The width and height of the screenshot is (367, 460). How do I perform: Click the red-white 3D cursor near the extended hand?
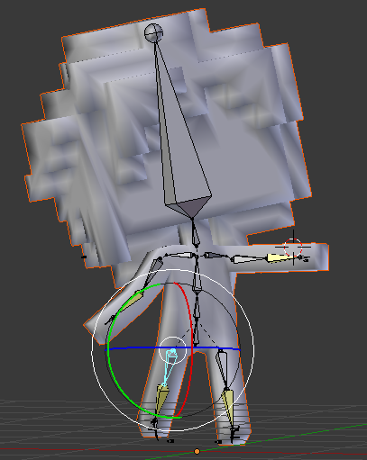click(x=293, y=248)
